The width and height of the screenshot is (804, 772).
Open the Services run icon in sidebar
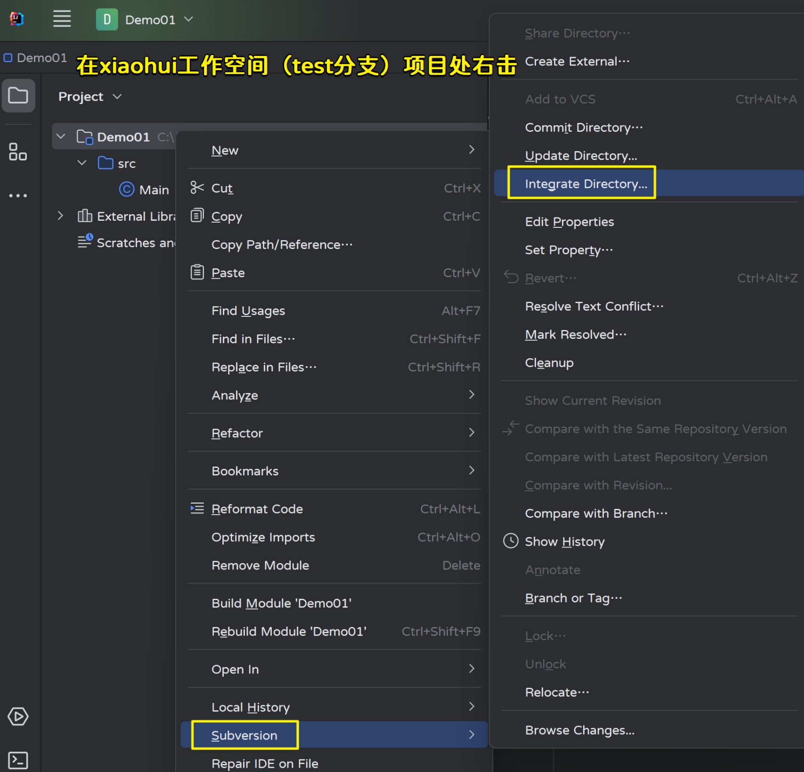click(18, 716)
